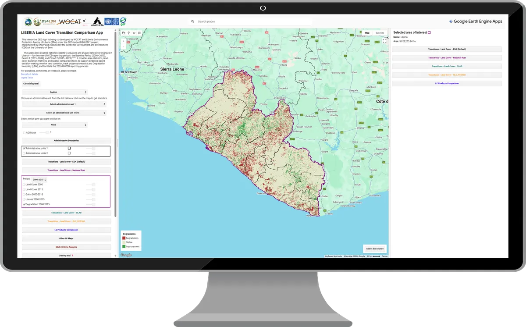Click the search magnifier icon
Viewport: 526px width, 327px height.
coord(193,21)
